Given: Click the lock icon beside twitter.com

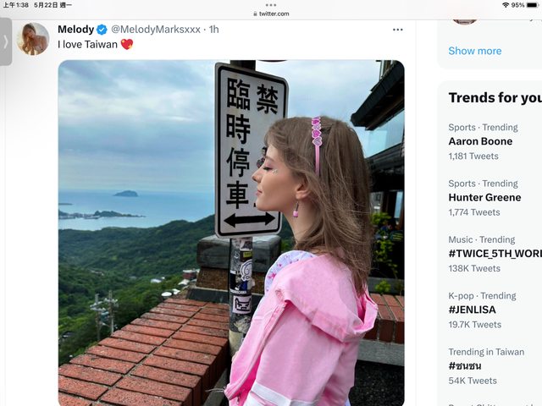Looking at the screenshot, I should click(x=255, y=14).
